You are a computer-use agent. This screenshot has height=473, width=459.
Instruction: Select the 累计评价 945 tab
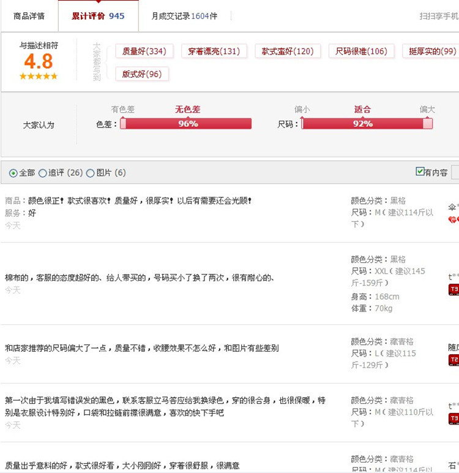[98, 16]
